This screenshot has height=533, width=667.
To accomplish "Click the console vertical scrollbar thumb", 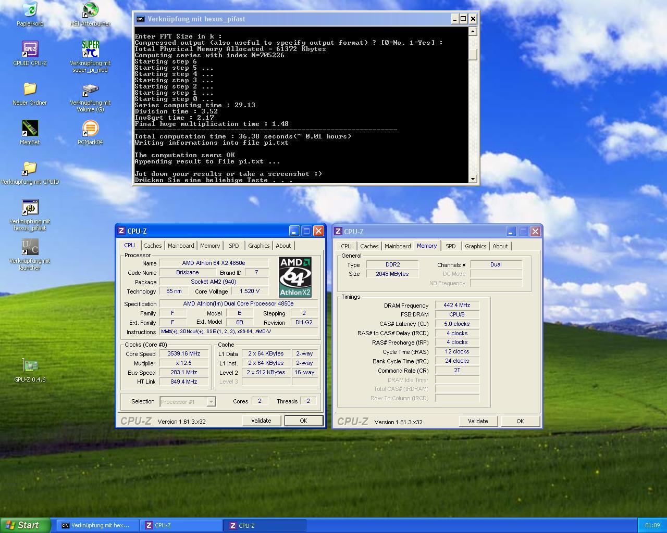I will point(473,55).
